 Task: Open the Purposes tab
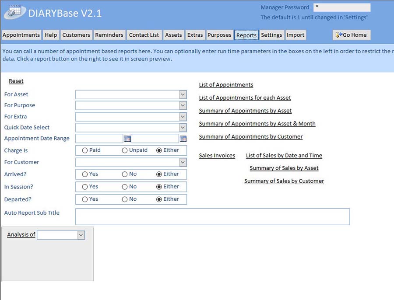click(x=219, y=35)
